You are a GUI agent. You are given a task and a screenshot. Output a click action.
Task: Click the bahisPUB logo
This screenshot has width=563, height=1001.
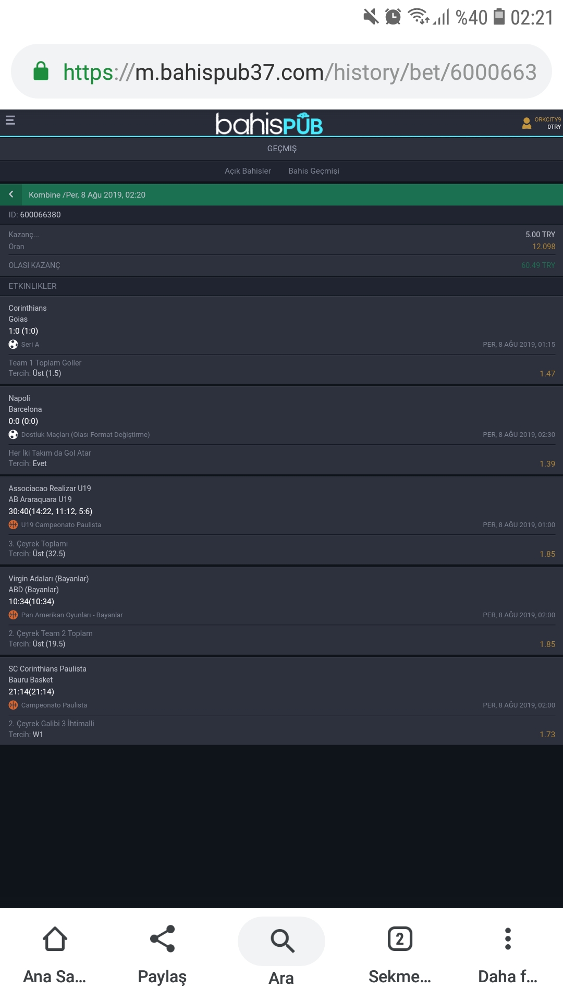[270, 124]
